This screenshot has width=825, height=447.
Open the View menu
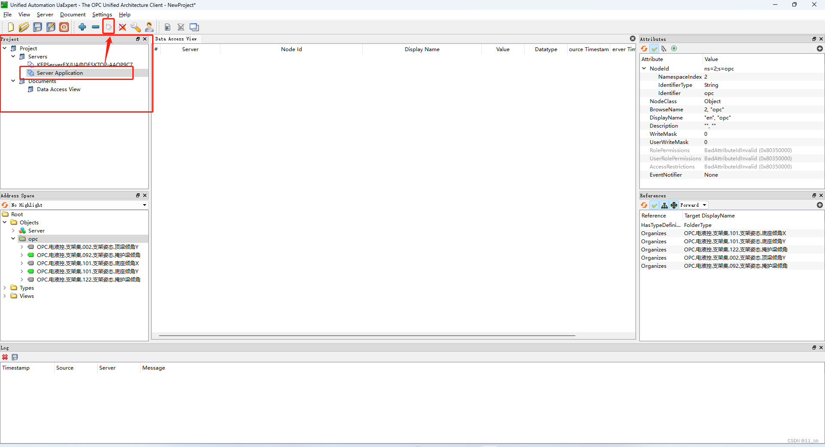click(x=24, y=15)
